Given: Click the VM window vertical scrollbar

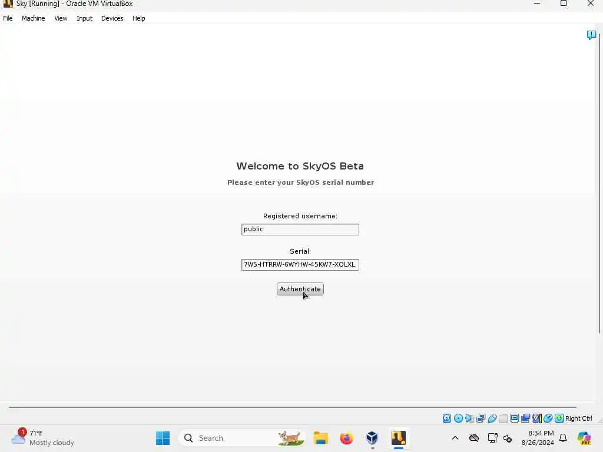Looking at the screenshot, I should [599, 184].
